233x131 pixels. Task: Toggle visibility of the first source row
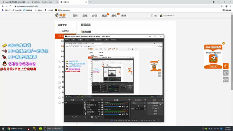coord(99,102)
